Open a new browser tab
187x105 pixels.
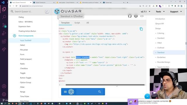tap(127, 2)
